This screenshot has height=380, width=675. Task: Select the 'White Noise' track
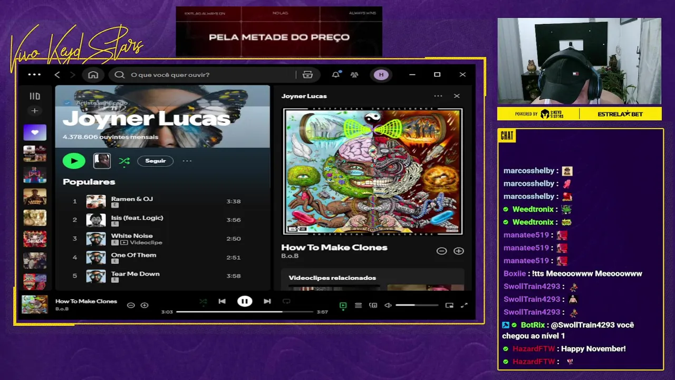132,236
